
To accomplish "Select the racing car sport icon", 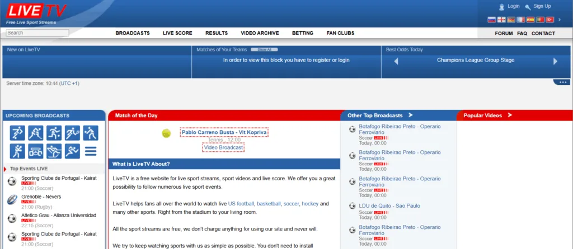I will tap(36, 151).
